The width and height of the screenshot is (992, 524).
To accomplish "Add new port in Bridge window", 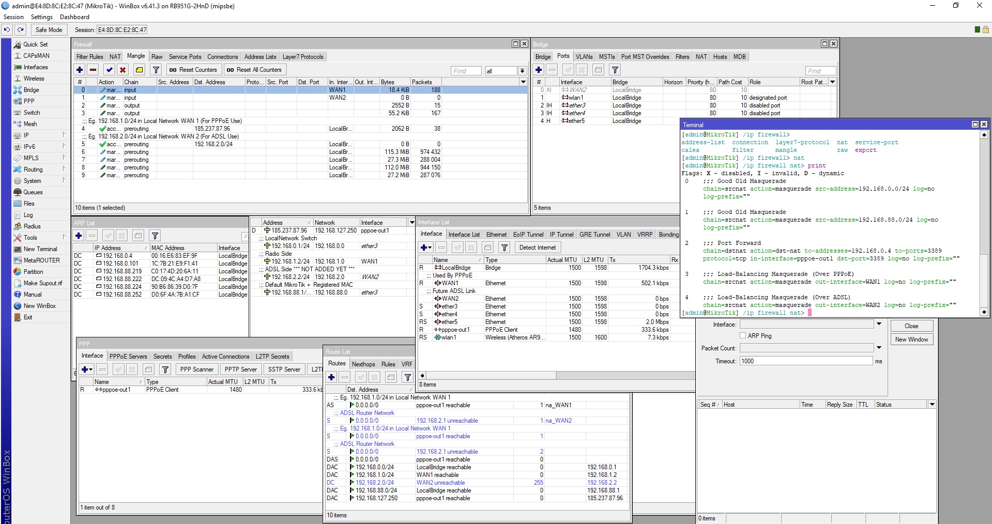I will 539,70.
